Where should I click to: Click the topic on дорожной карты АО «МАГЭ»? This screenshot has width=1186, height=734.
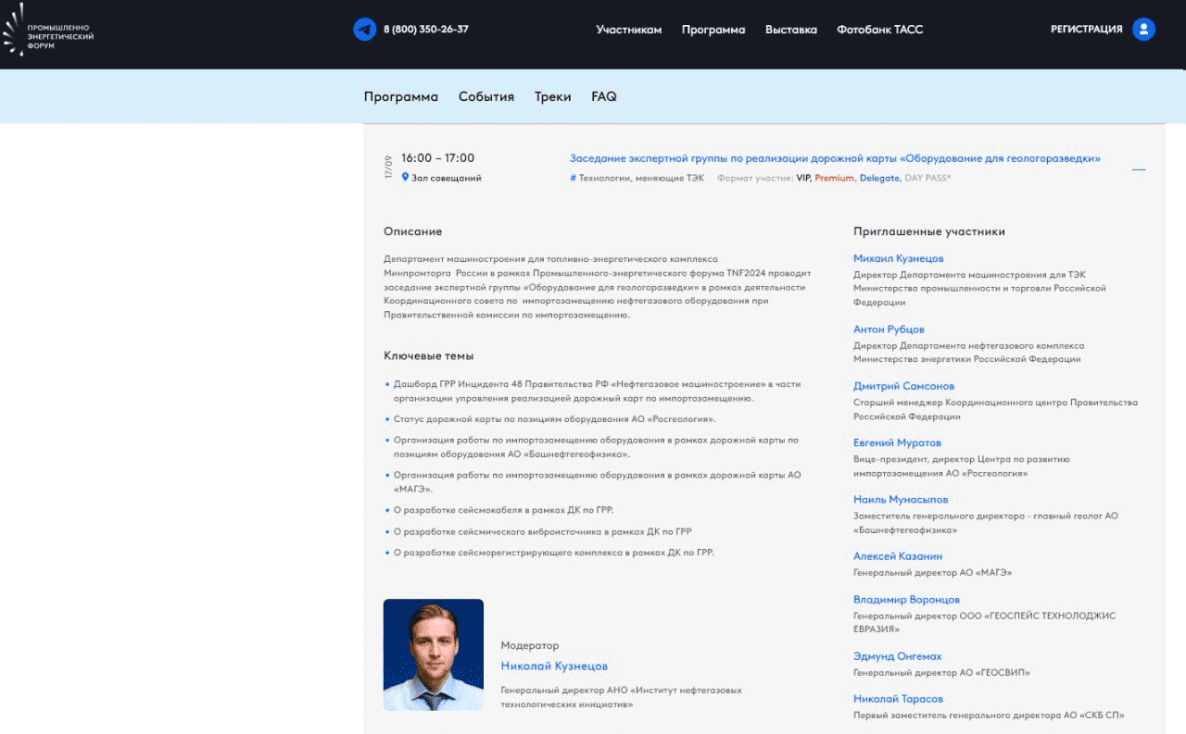[x=597, y=481]
